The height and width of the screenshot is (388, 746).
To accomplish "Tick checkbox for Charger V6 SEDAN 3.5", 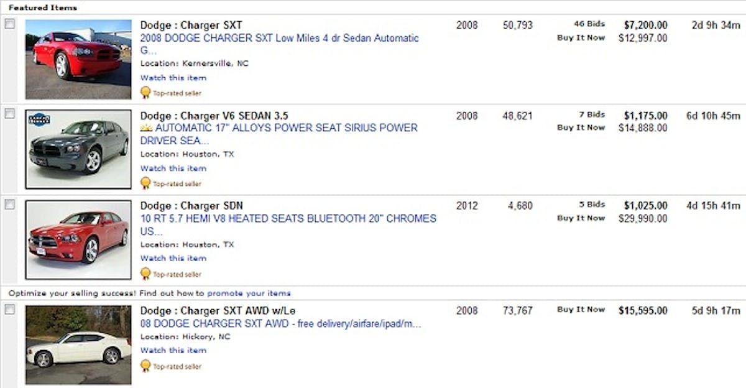I will coord(10,114).
